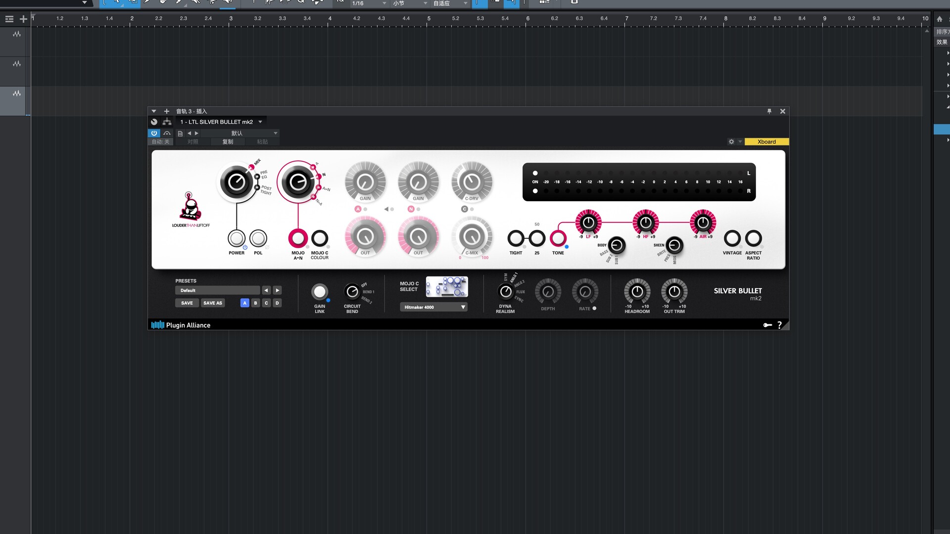Screen dimensions: 950x534
Task: Select the Default preset name field
Action: [x=217, y=290]
